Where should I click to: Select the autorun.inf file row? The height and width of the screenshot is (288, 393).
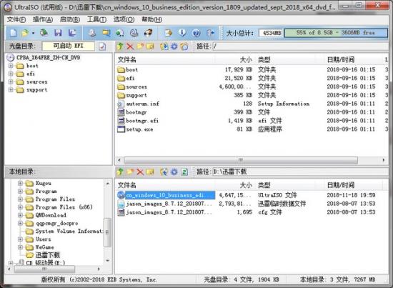(252, 104)
